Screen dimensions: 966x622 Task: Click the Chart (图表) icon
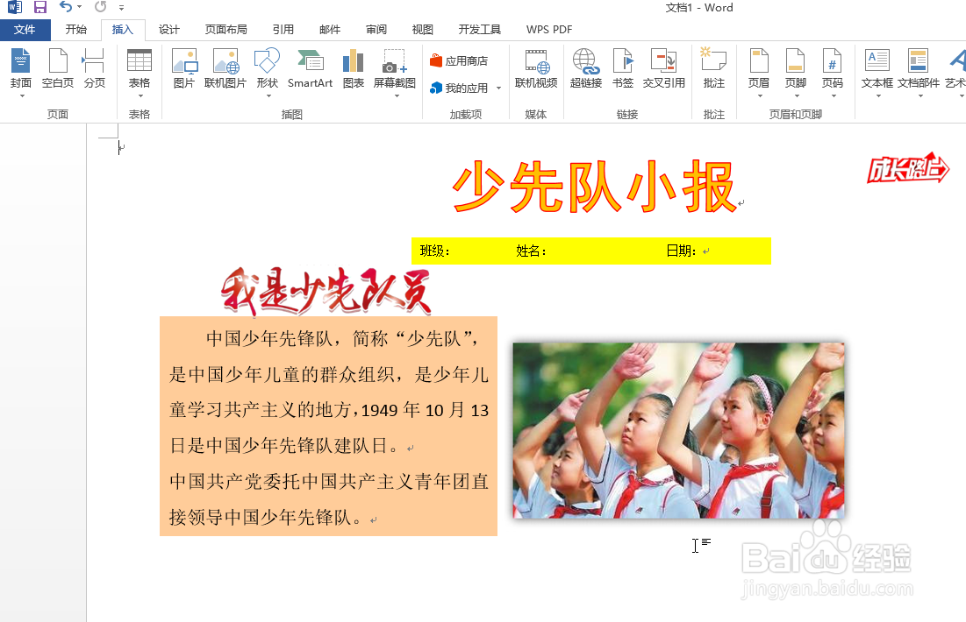pos(353,61)
